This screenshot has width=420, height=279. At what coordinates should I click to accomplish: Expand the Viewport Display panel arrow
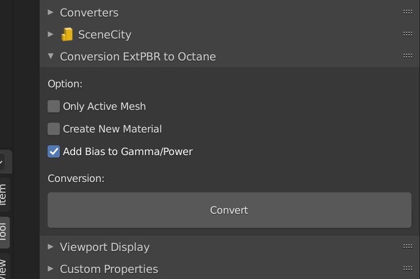click(x=51, y=247)
